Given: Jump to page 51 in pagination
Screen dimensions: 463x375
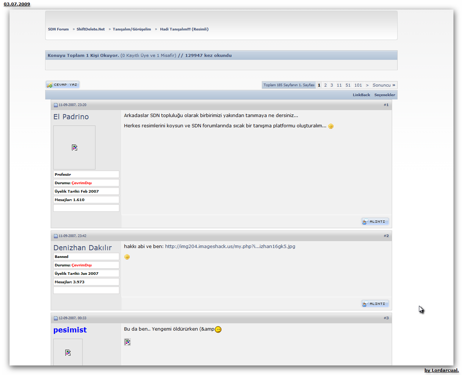Looking at the screenshot, I should coord(348,85).
